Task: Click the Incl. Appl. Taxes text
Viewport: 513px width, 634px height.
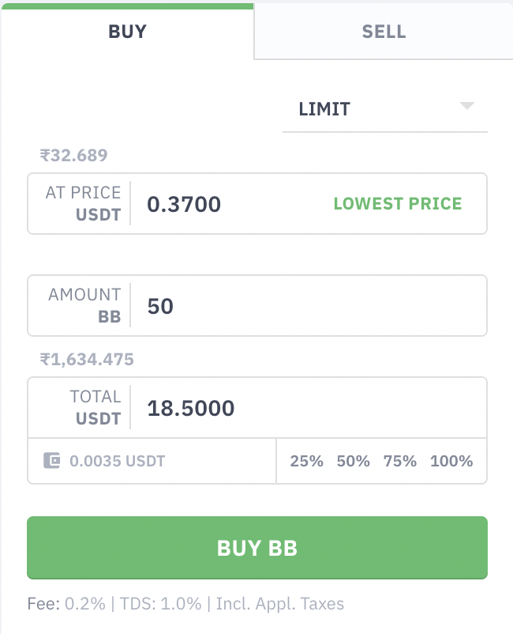Action: 280,604
